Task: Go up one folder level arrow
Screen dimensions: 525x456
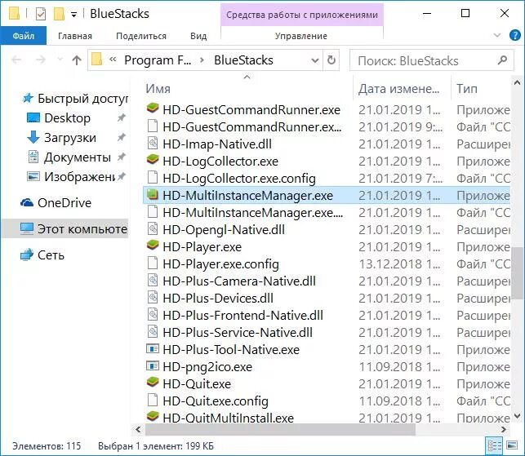Action: click(x=76, y=60)
